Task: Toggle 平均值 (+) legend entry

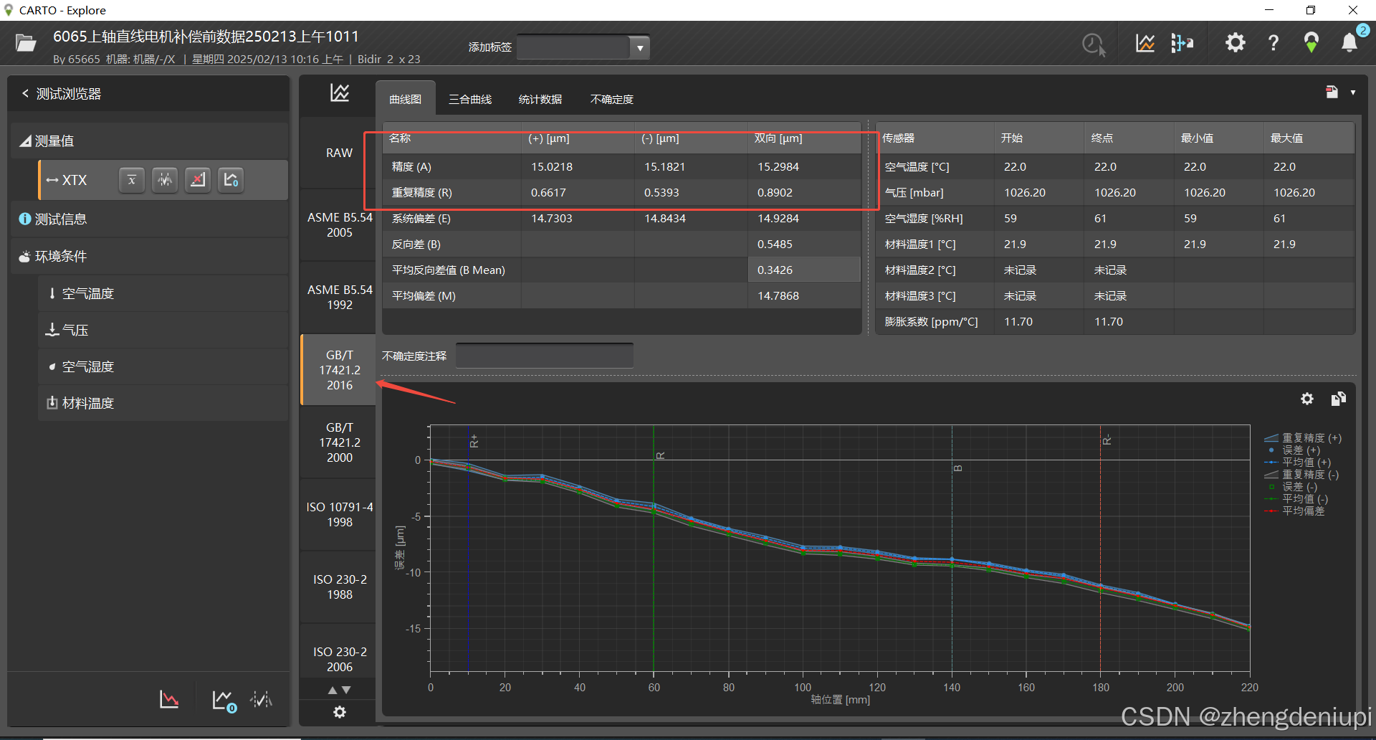Action: 1298,463
